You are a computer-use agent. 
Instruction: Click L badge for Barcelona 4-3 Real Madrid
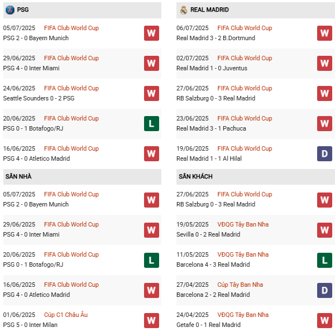coord(324,259)
